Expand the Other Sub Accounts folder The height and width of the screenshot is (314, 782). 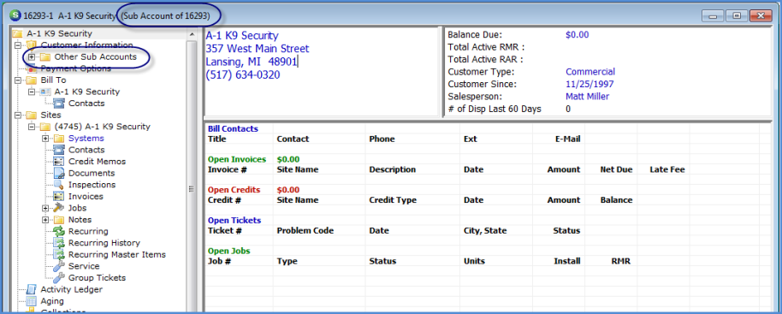(x=32, y=56)
